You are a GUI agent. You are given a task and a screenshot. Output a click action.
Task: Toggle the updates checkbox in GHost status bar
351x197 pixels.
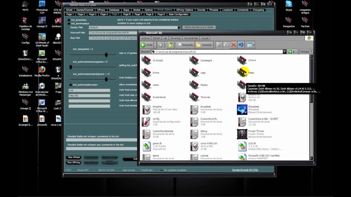(161, 170)
